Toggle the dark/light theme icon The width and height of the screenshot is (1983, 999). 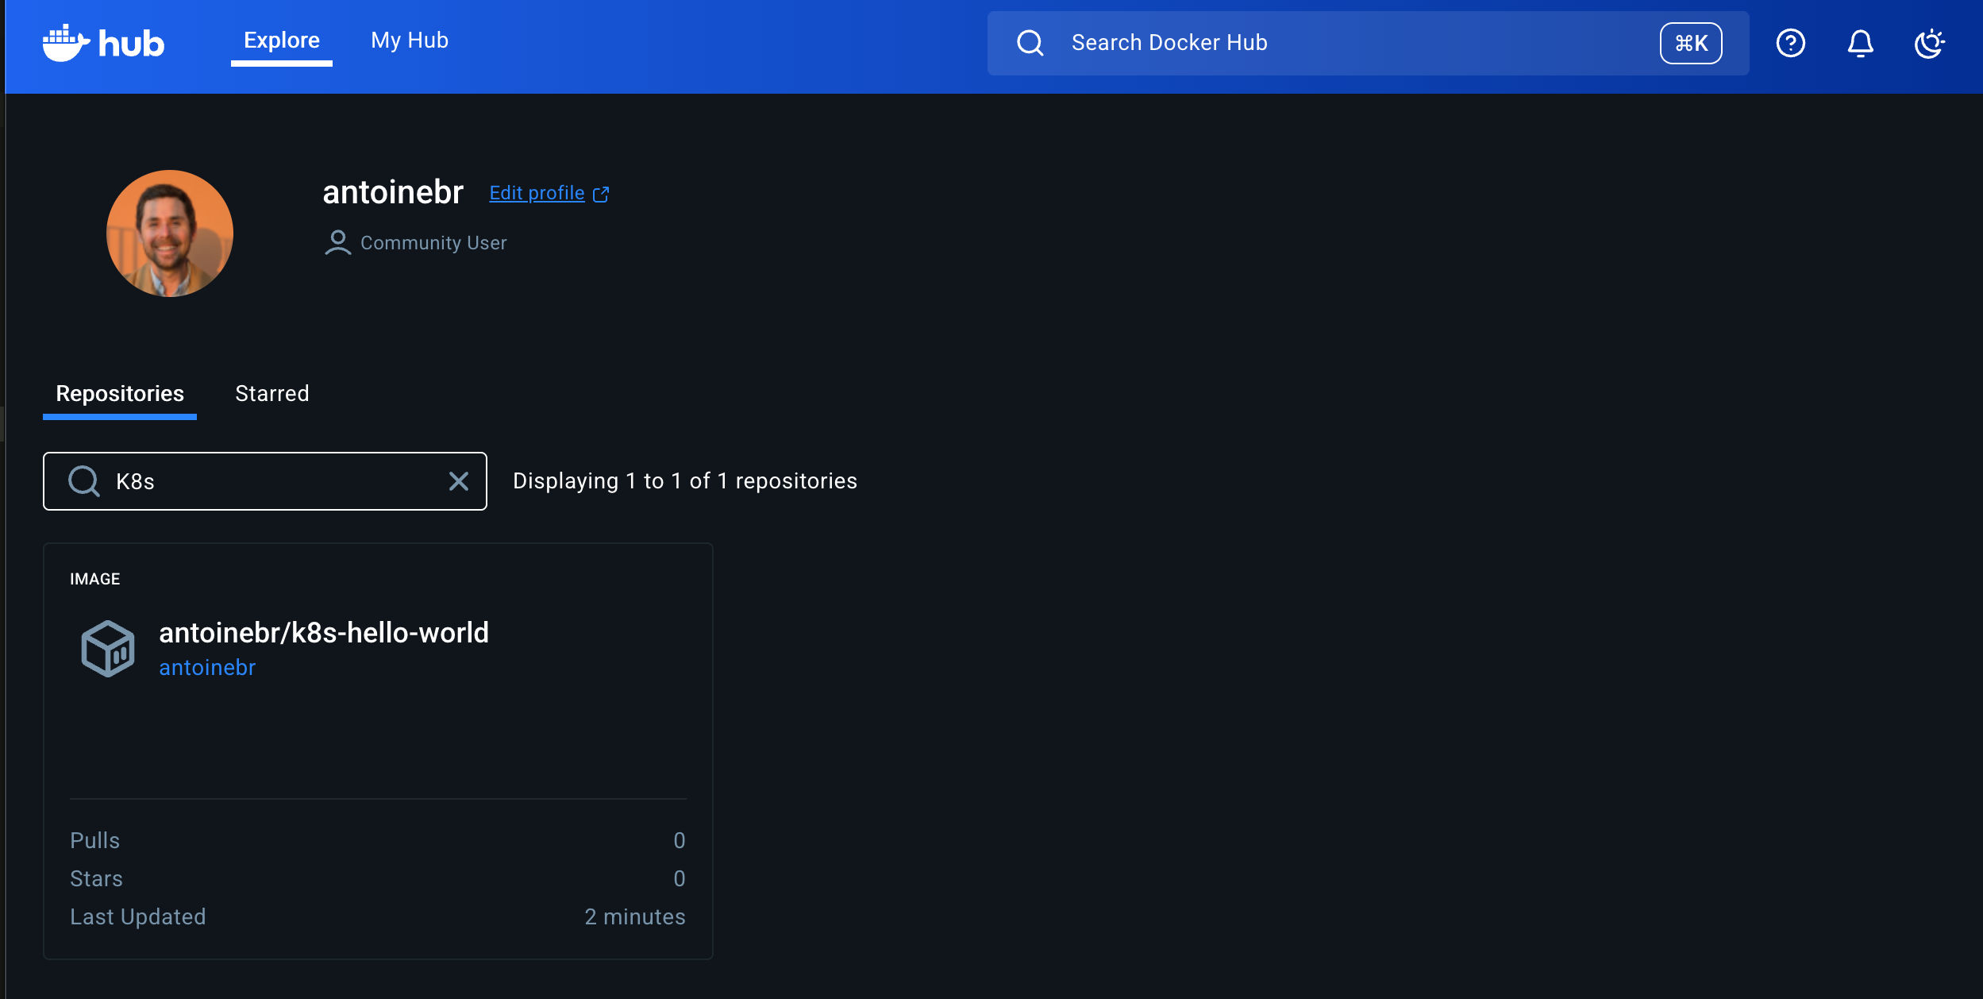1929,43
